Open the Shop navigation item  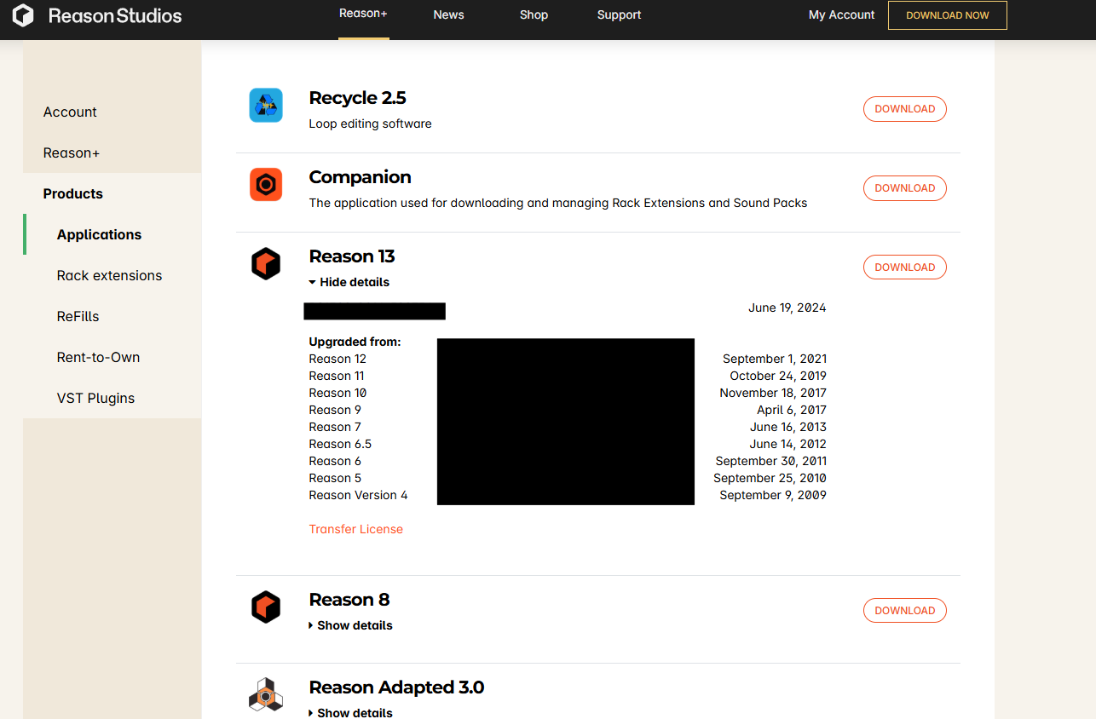pos(534,14)
